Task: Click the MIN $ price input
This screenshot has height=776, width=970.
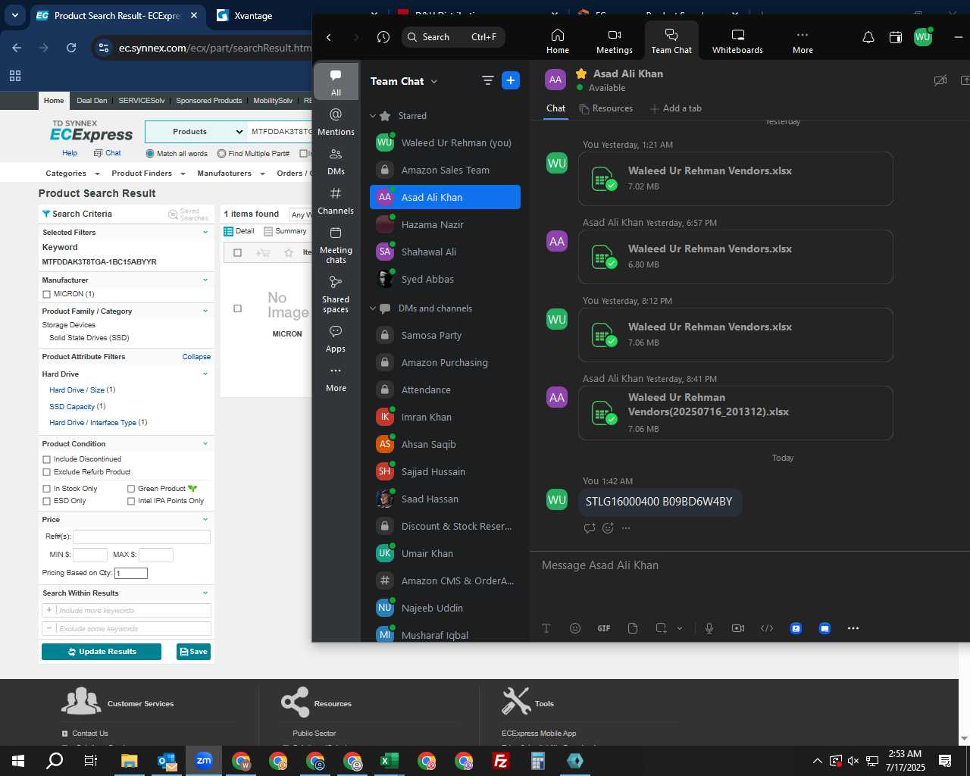Action: [x=90, y=555]
